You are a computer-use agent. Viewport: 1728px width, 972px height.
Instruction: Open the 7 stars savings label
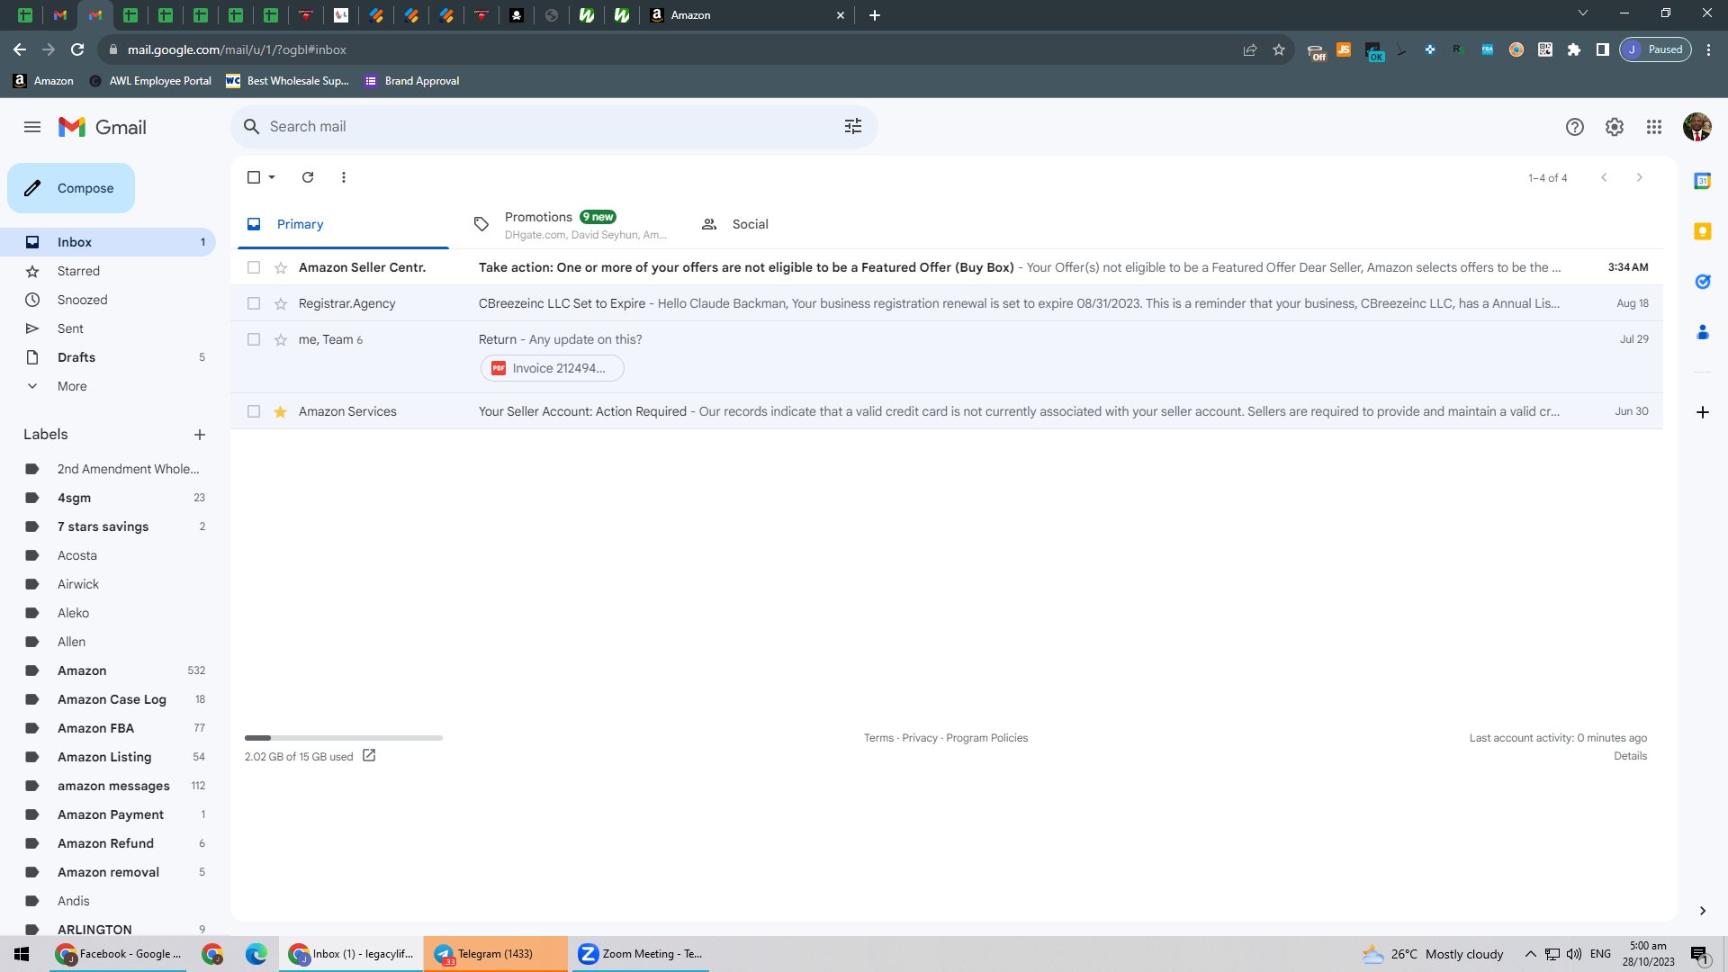point(108,526)
